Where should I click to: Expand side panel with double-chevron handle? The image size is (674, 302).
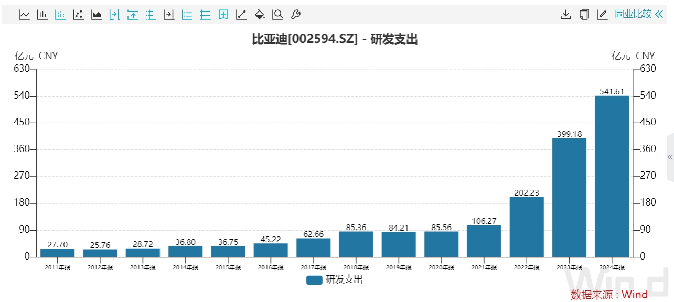pos(670,157)
